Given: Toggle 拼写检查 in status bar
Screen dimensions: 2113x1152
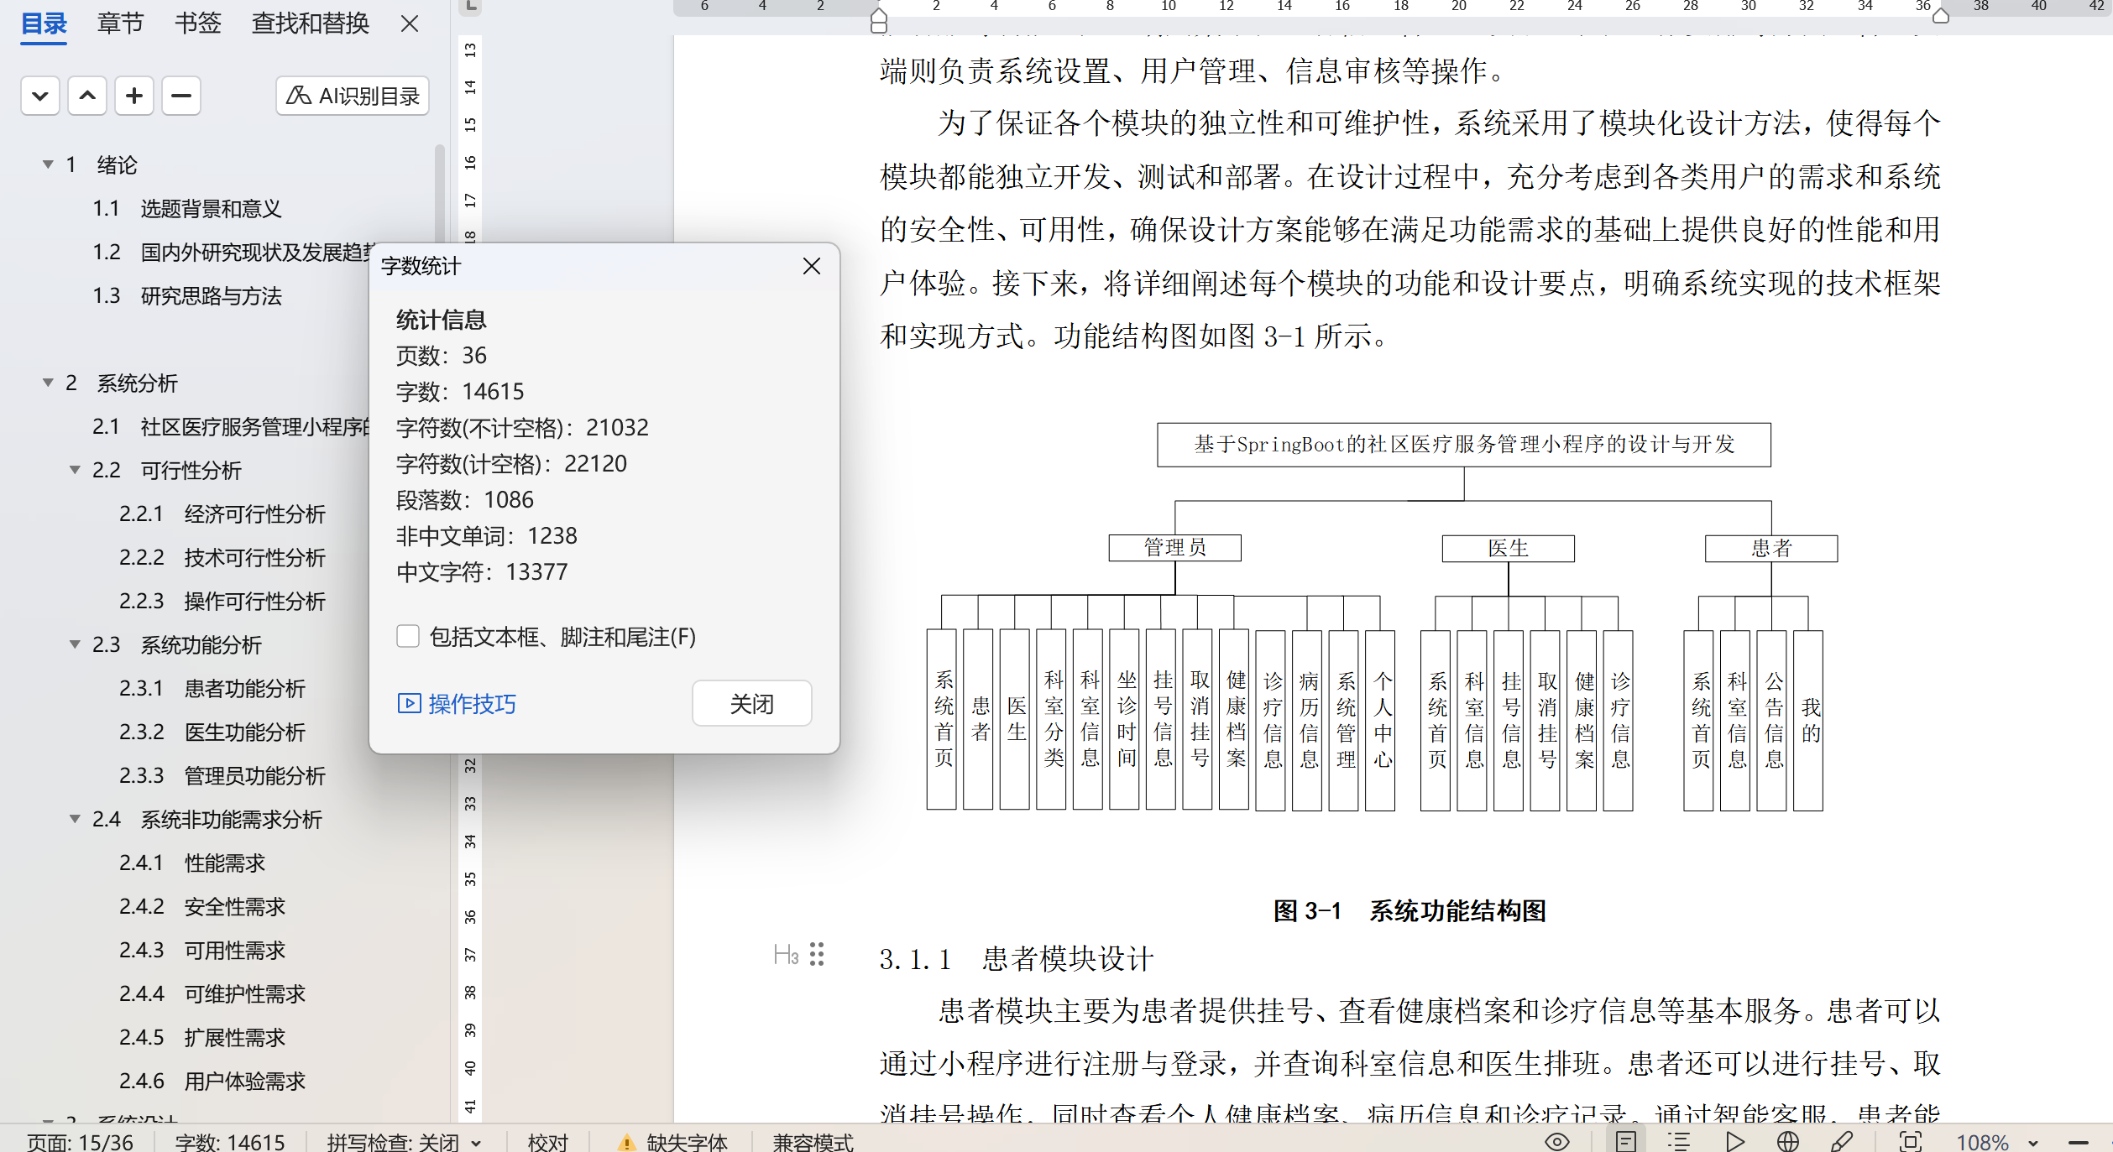Looking at the screenshot, I should [x=393, y=1142].
